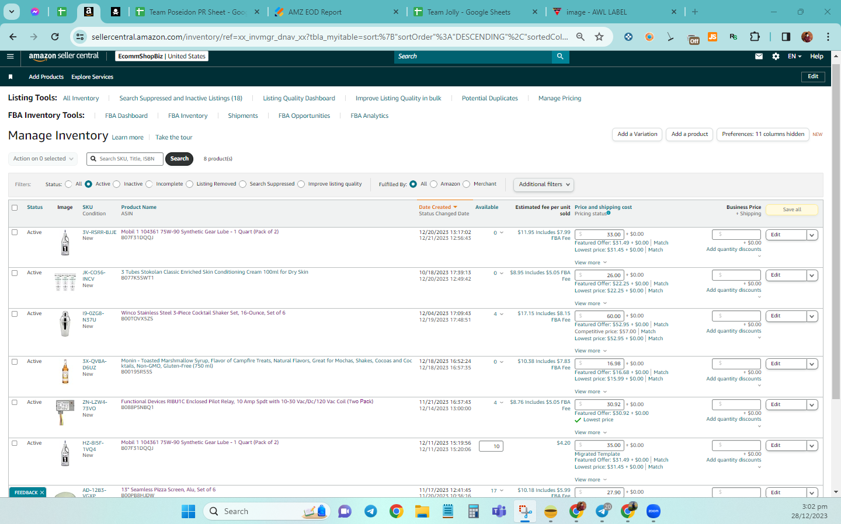
Task: View site information icon in the address bar
Action: tap(79, 37)
